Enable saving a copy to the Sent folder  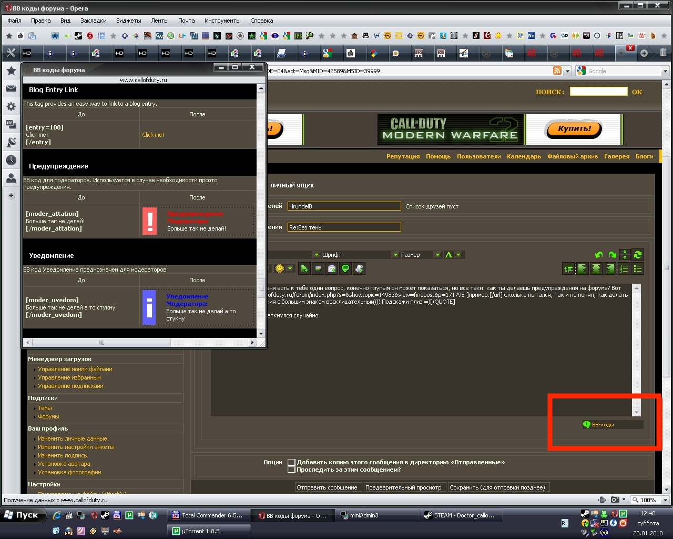291,462
